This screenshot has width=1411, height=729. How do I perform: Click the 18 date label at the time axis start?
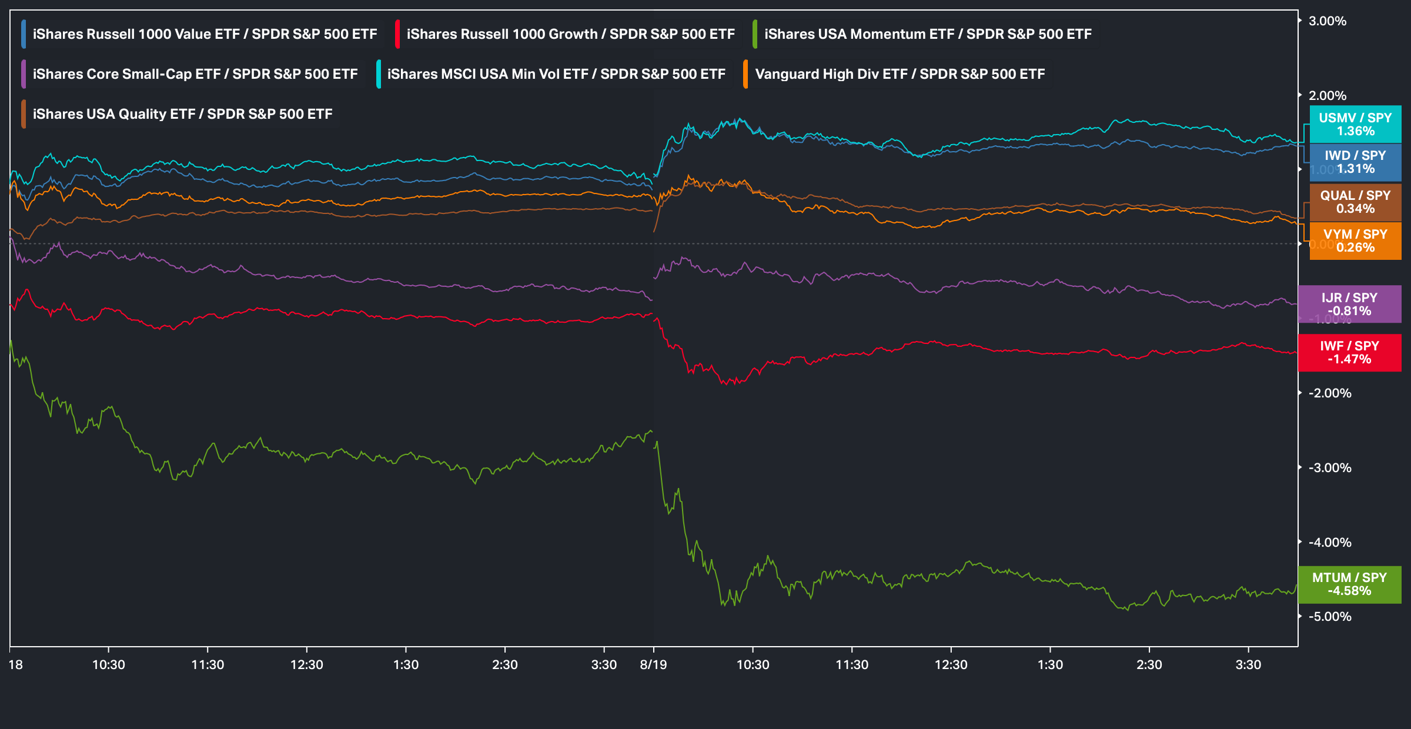click(x=16, y=665)
